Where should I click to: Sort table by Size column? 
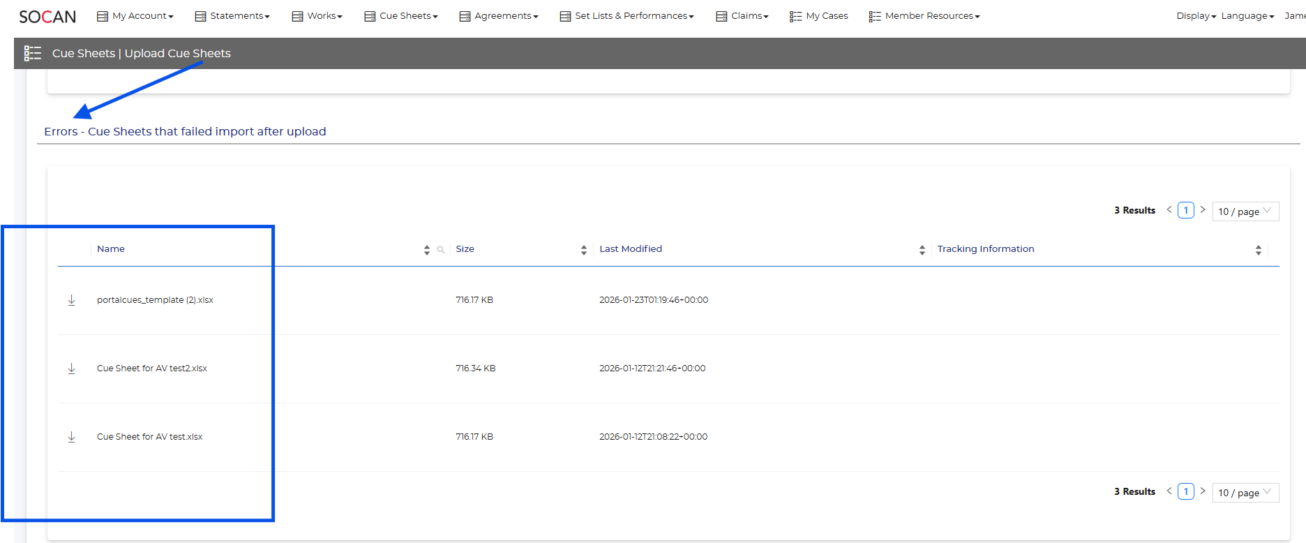[x=584, y=250]
